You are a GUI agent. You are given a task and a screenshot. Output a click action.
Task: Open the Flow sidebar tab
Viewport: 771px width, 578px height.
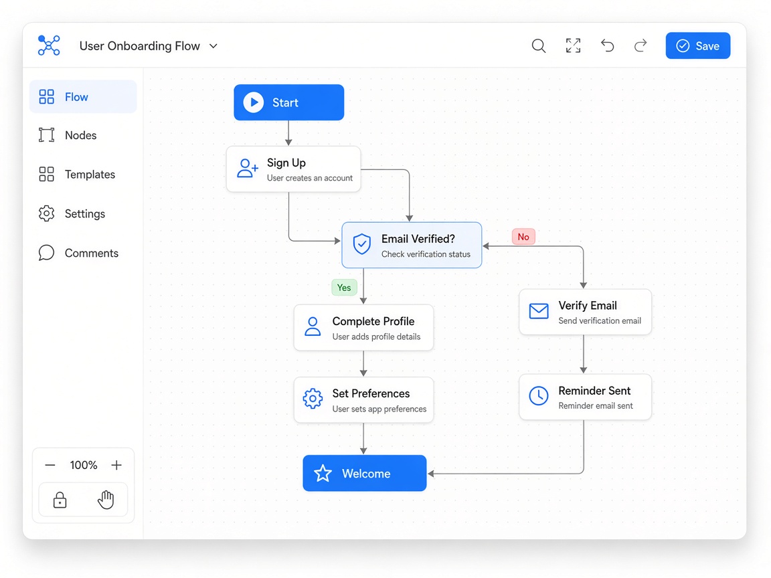coord(83,97)
